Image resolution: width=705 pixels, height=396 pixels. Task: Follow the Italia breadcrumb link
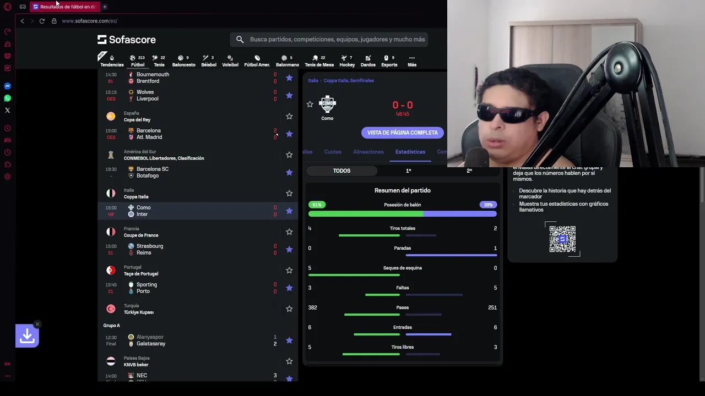coord(313,80)
